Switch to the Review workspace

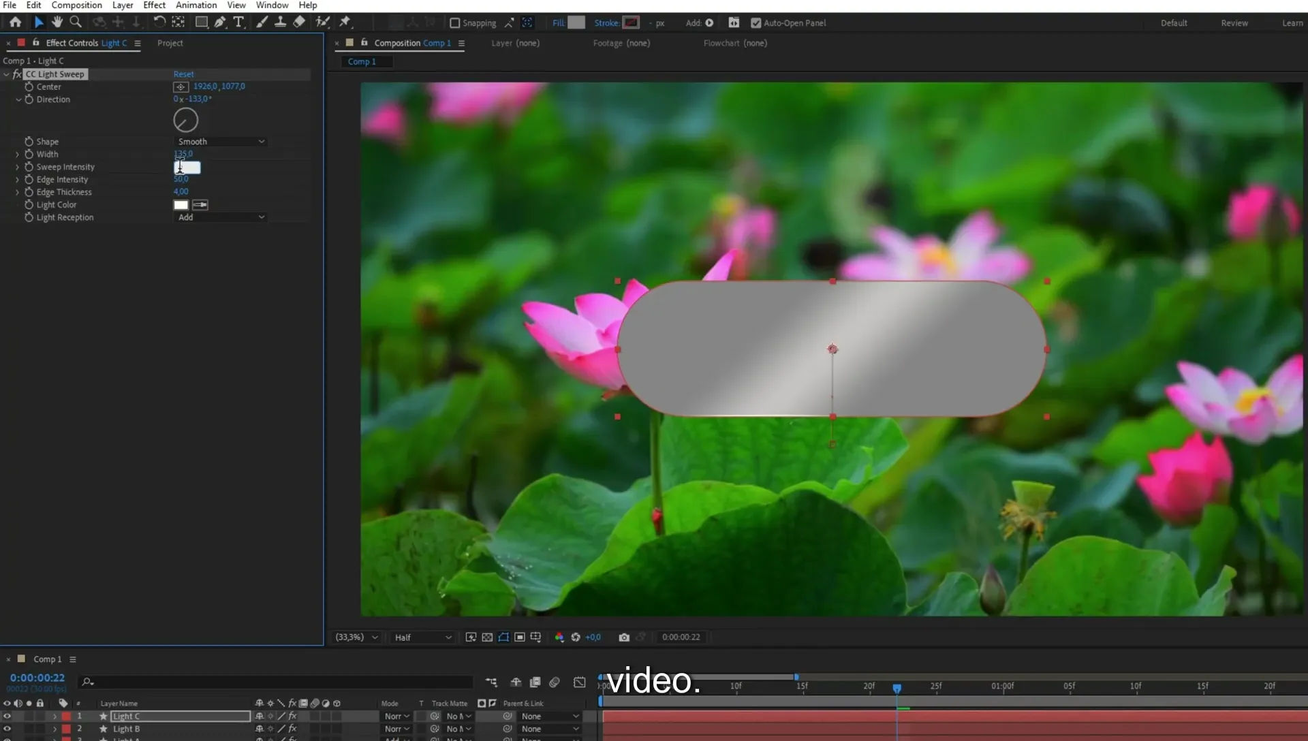coord(1234,22)
